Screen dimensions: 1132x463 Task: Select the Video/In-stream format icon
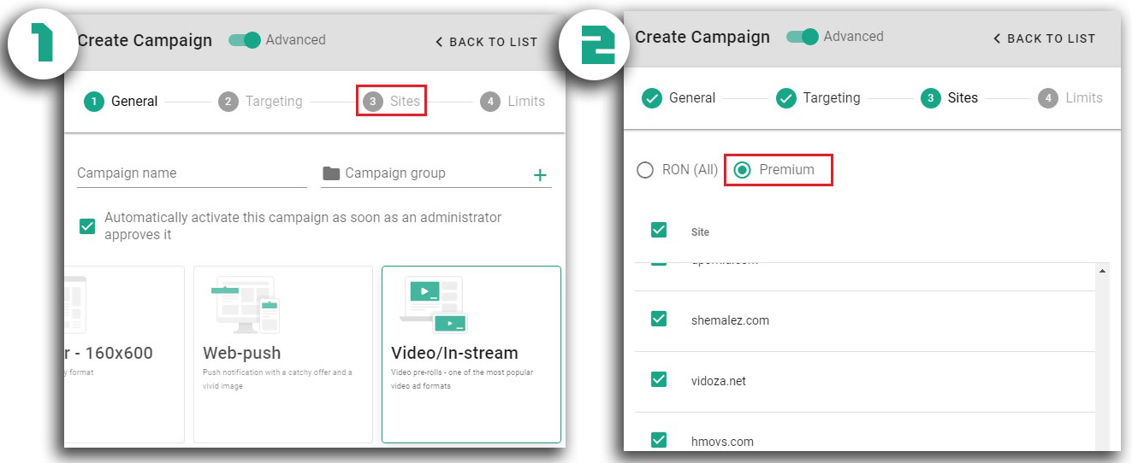coord(434,305)
